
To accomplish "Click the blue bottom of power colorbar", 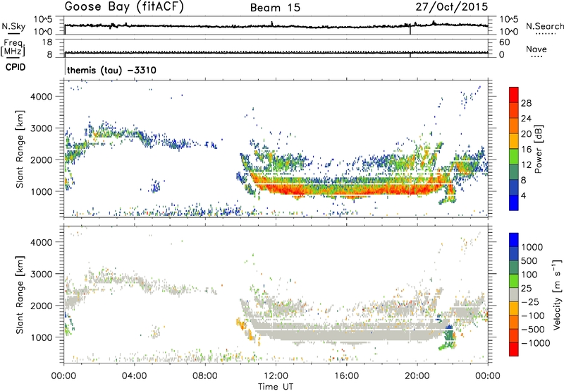I will pyautogui.click(x=514, y=203).
